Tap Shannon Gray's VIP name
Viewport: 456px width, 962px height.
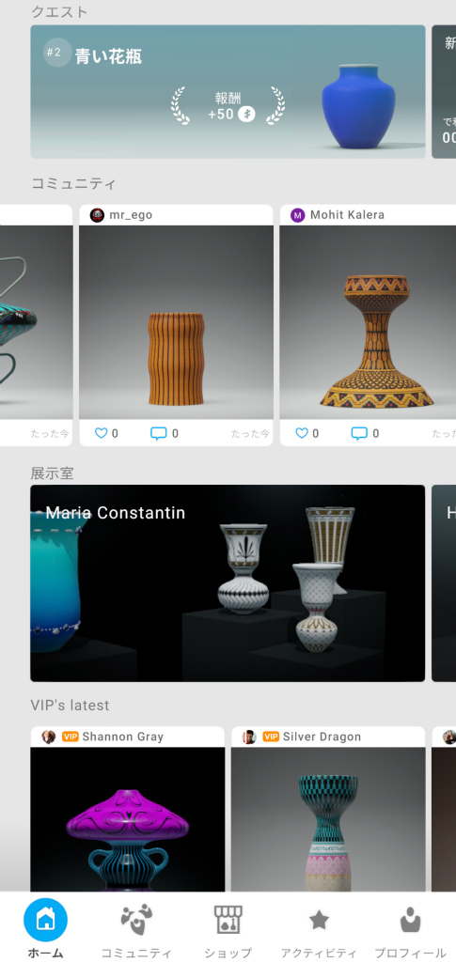coord(123,737)
